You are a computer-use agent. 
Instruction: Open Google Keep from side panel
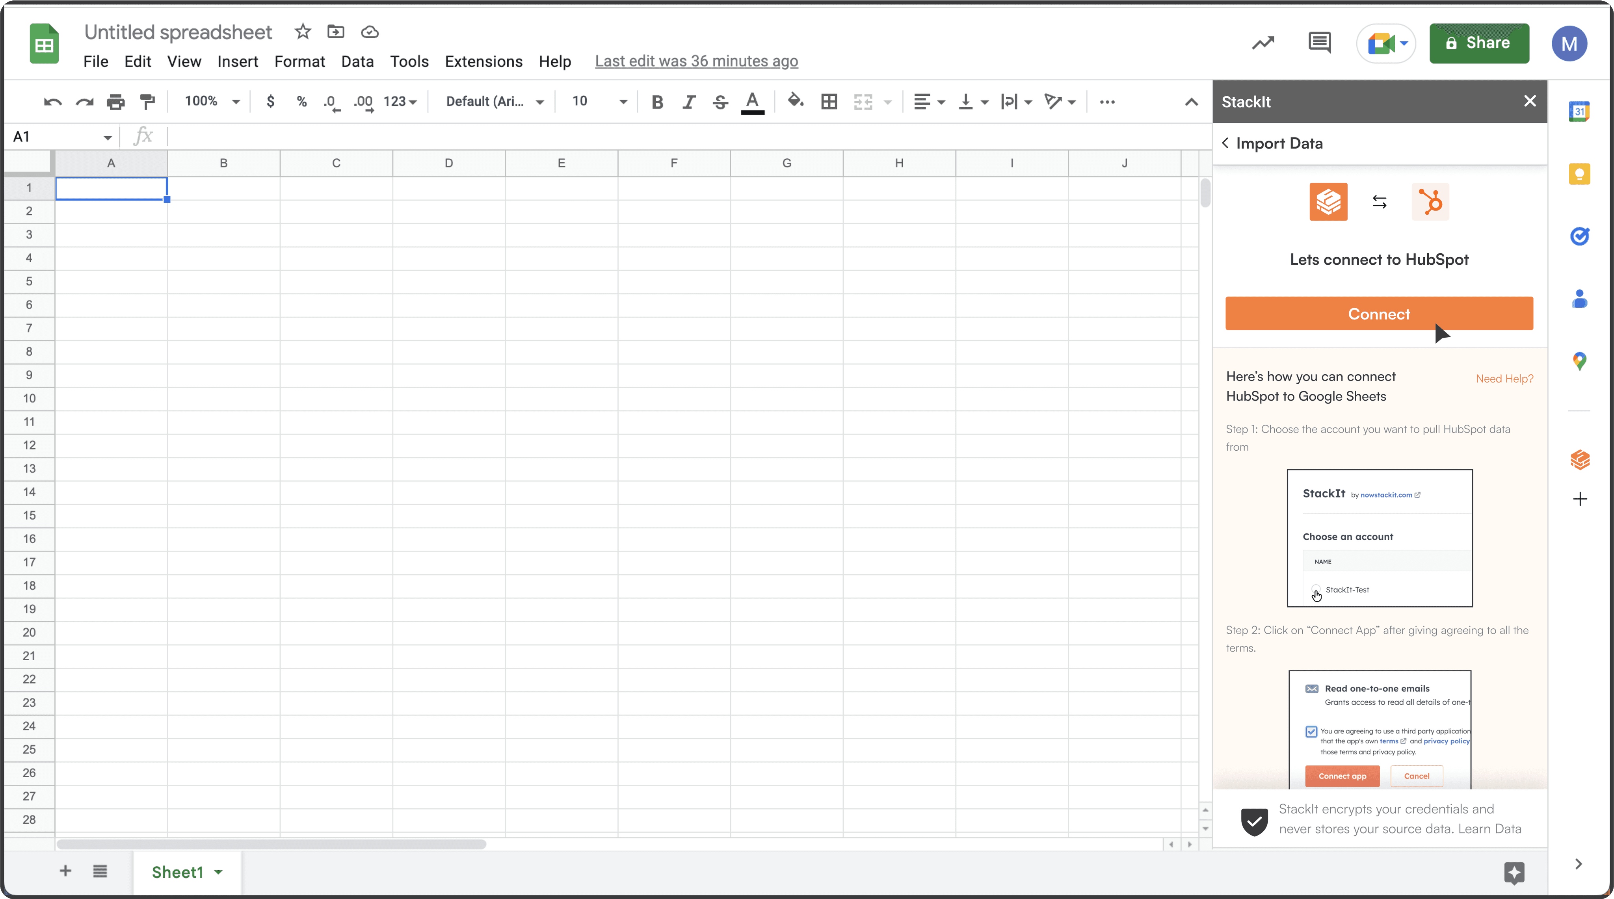tap(1579, 174)
